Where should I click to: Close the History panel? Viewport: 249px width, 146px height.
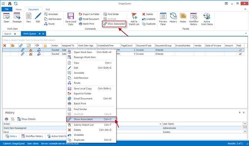pos(244,112)
